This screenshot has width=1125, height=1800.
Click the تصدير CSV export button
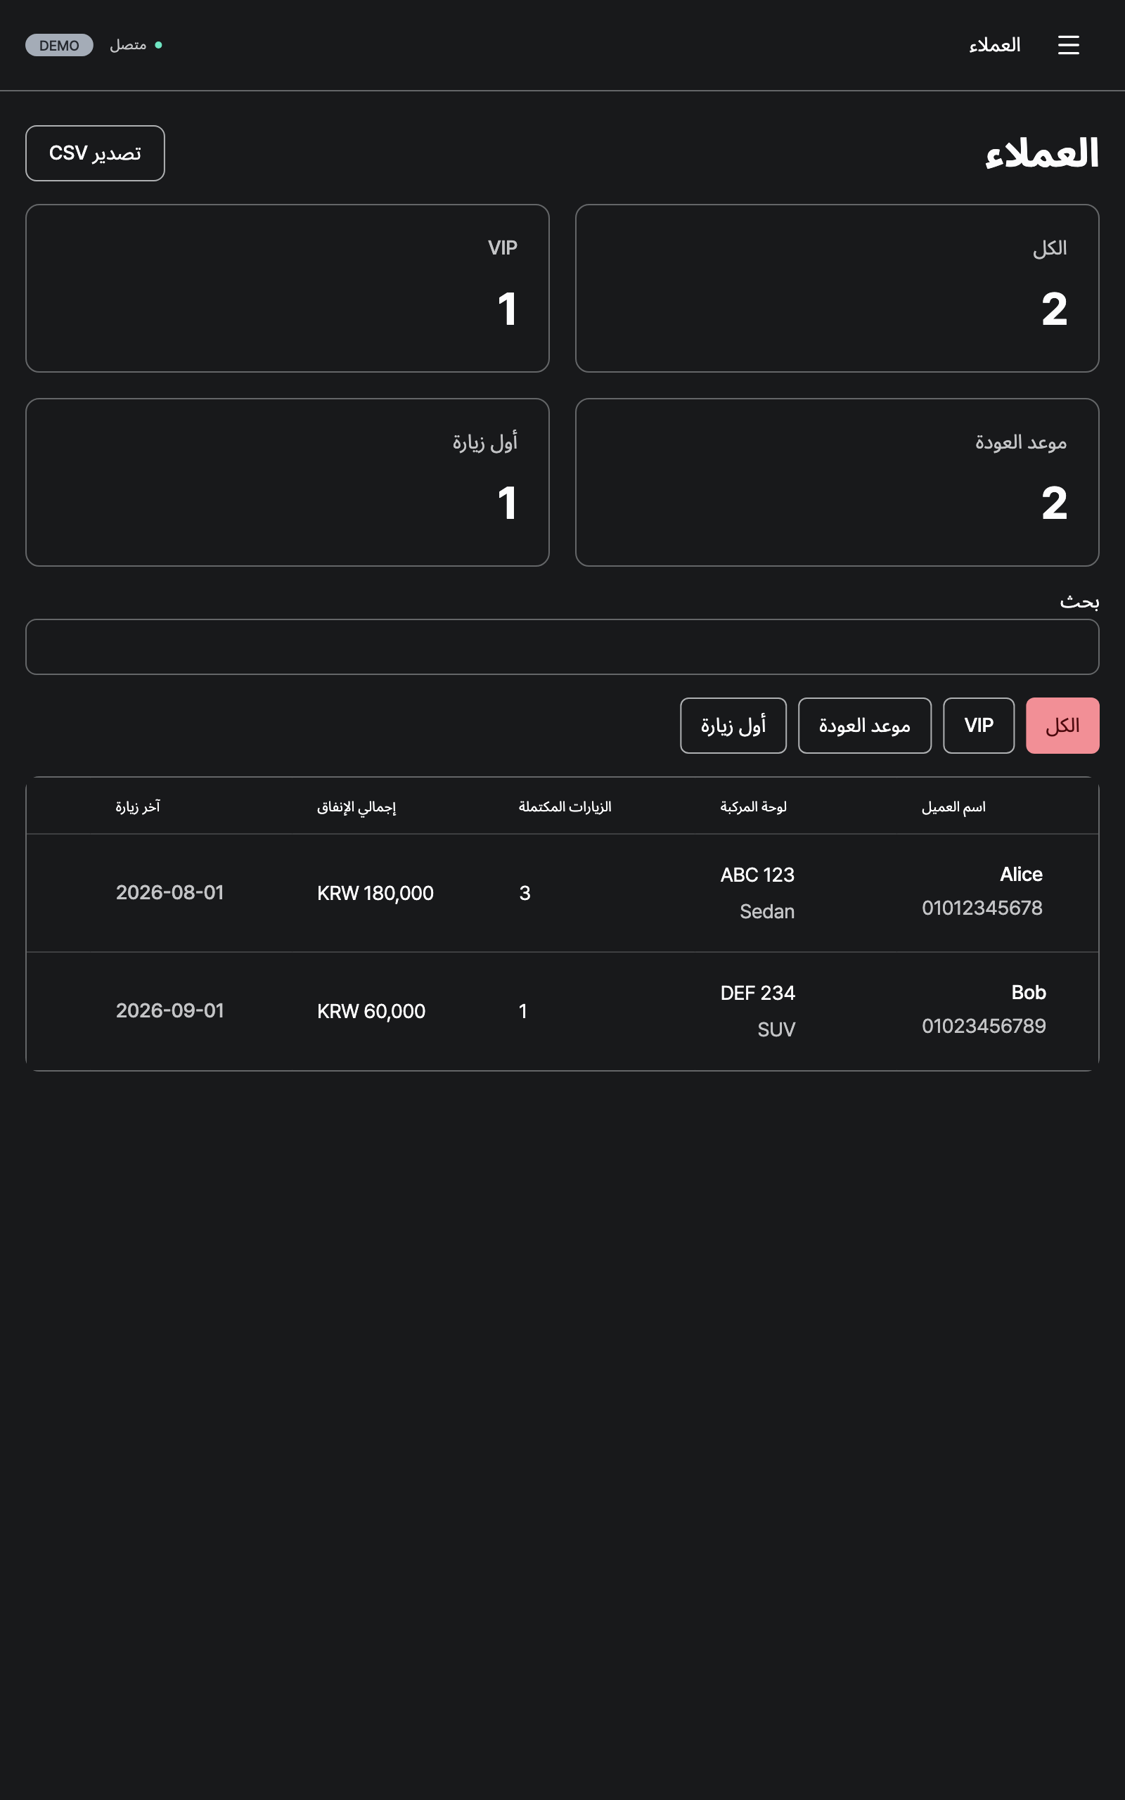(95, 153)
